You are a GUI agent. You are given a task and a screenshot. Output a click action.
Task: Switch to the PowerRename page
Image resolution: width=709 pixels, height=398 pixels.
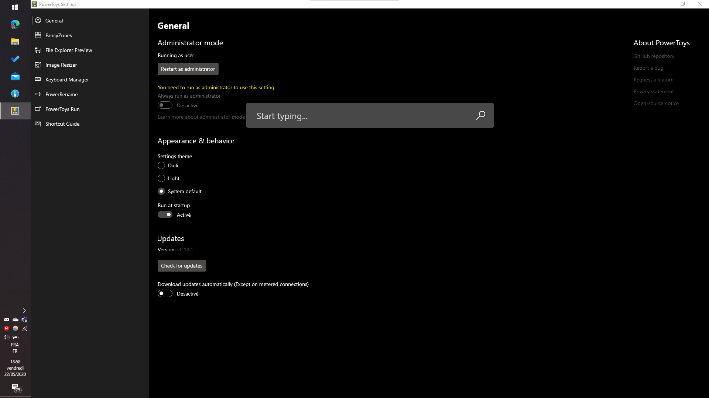click(x=90, y=94)
